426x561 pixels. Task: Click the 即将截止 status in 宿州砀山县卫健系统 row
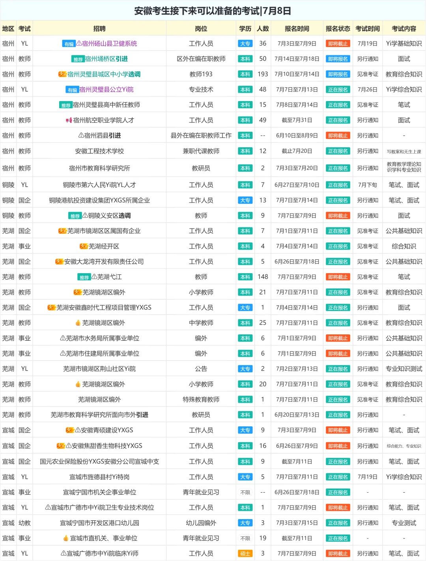tap(338, 44)
